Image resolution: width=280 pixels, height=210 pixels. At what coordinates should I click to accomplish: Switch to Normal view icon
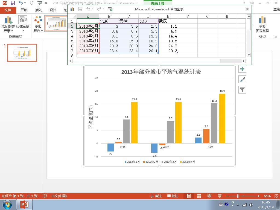point(189,196)
